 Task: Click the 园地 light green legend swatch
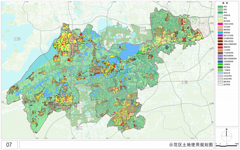[220, 10]
